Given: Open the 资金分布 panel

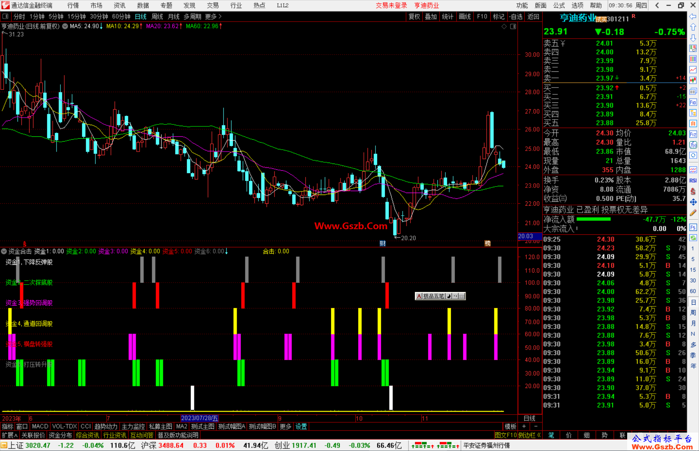Looking at the screenshot, I should [61, 435].
